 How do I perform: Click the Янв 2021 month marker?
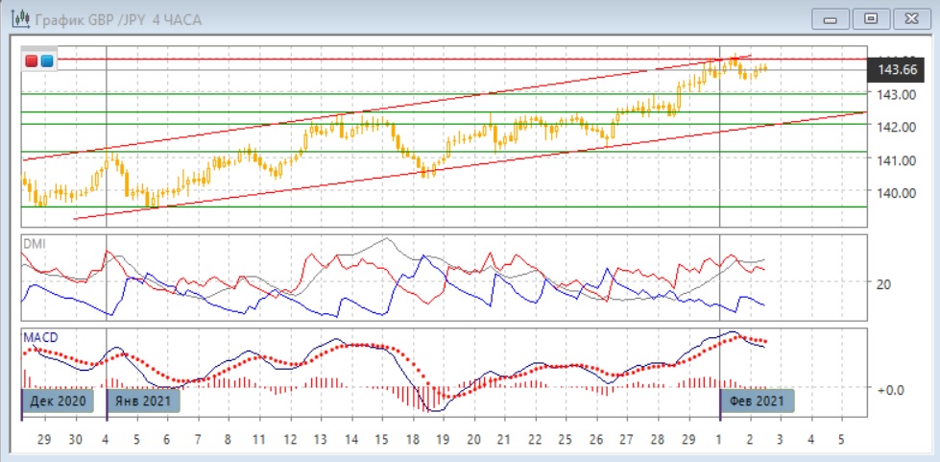pos(142,401)
